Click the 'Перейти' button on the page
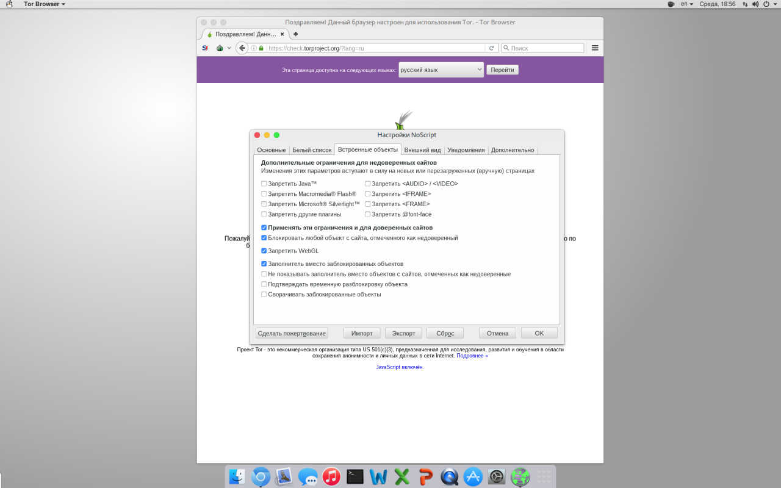The image size is (781, 488). pos(502,70)
